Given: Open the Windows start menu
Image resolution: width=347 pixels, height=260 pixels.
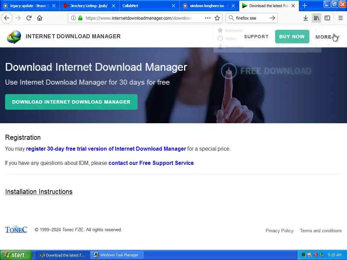Looking at the screenshot, I should coord(16,255).
